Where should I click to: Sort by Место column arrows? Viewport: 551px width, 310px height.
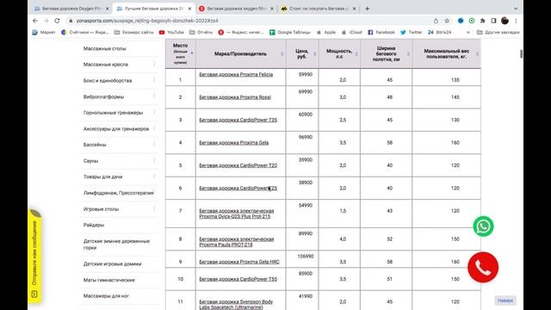(192, 53)
